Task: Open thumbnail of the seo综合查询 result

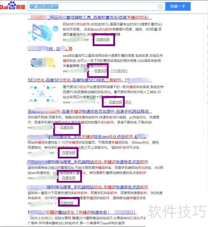Action: tap(43, 62)
